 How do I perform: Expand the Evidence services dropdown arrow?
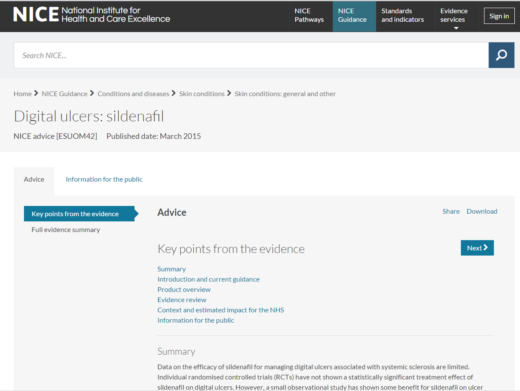[456, 28]
